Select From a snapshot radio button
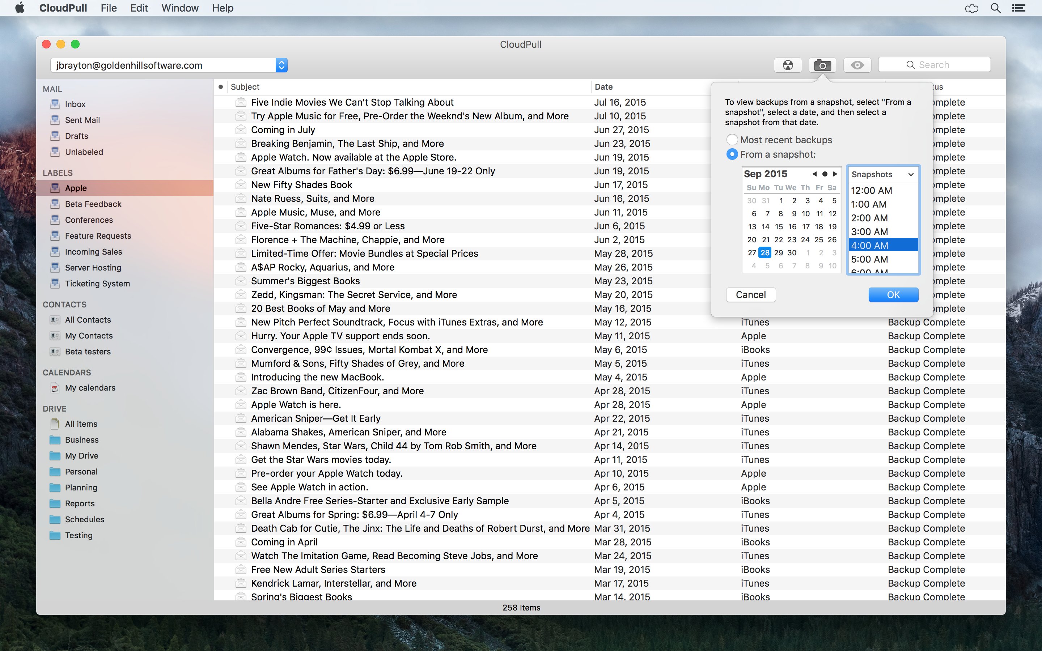 pyautogui.click(x=732, y=154)
